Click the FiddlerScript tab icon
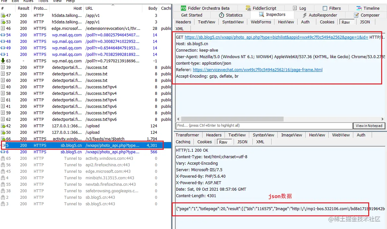 point(248,8)
